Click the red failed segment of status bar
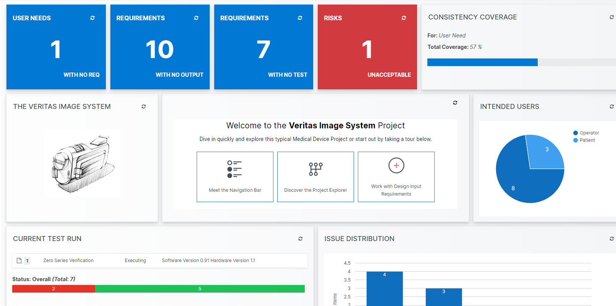This screenshot has width=616, height=306. 53,289
